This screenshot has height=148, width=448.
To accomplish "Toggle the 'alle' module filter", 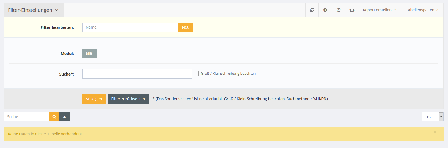I will pyautogui.click(x=89, y=53).
